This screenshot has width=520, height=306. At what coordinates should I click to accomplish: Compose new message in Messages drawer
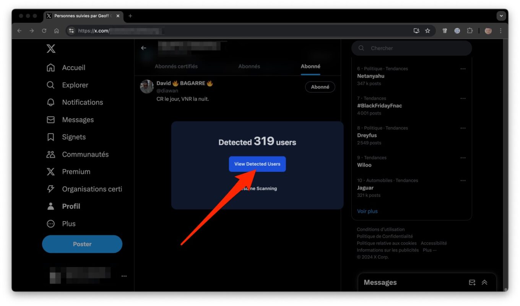(x=472, y=283)
